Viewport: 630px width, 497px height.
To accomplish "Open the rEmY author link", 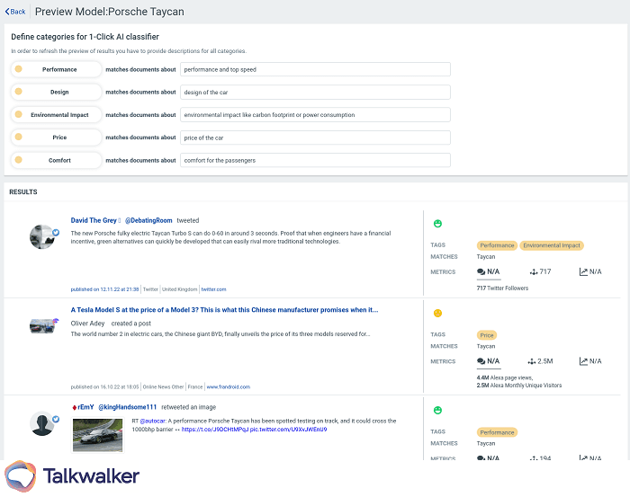I will coord(85,407).
